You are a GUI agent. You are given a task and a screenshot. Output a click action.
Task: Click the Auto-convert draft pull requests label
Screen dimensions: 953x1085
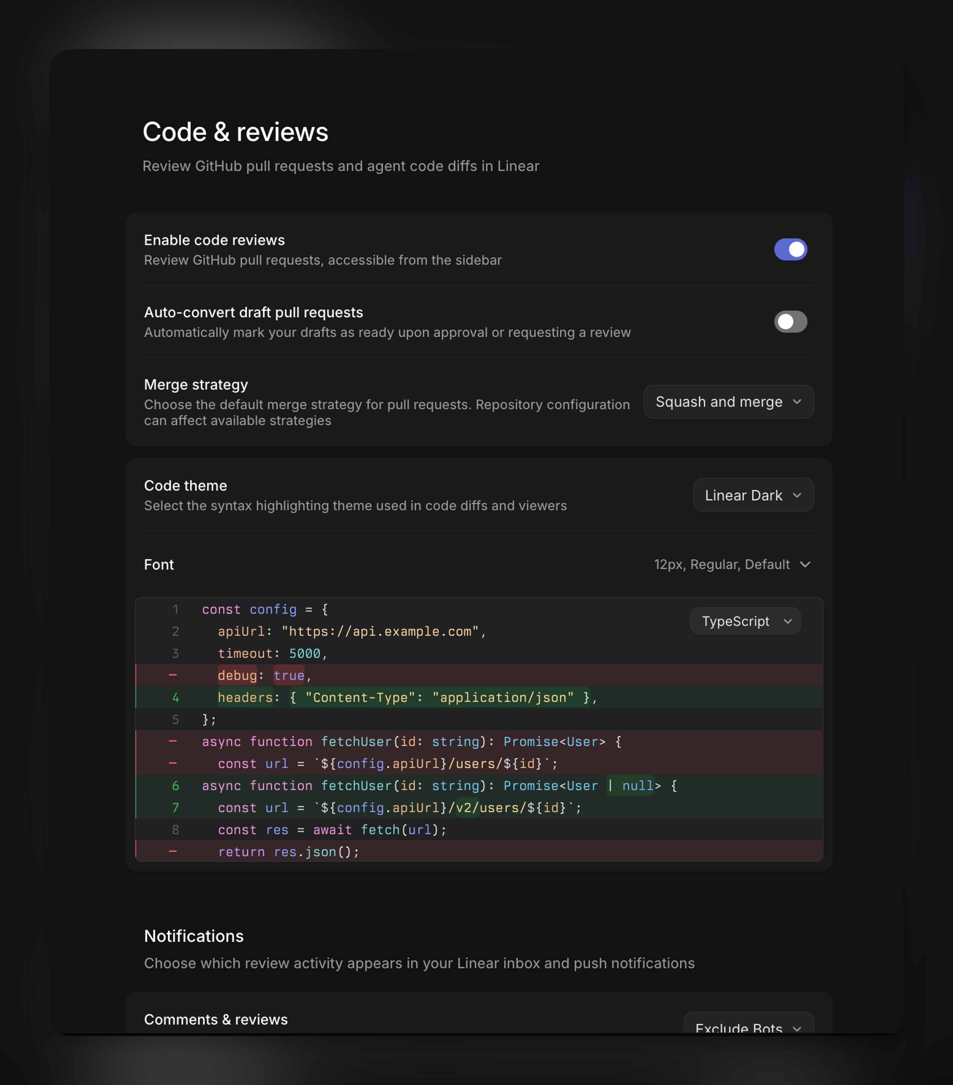pos(253,312)
